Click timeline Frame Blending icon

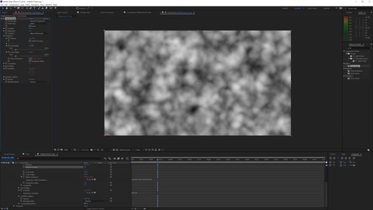tap(118, 158)
